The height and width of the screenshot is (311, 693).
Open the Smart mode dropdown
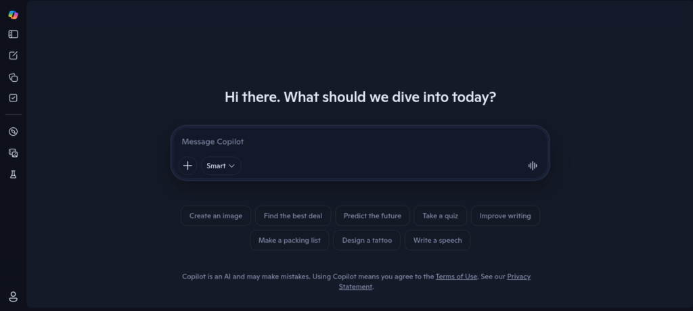(x=221, y=166)
